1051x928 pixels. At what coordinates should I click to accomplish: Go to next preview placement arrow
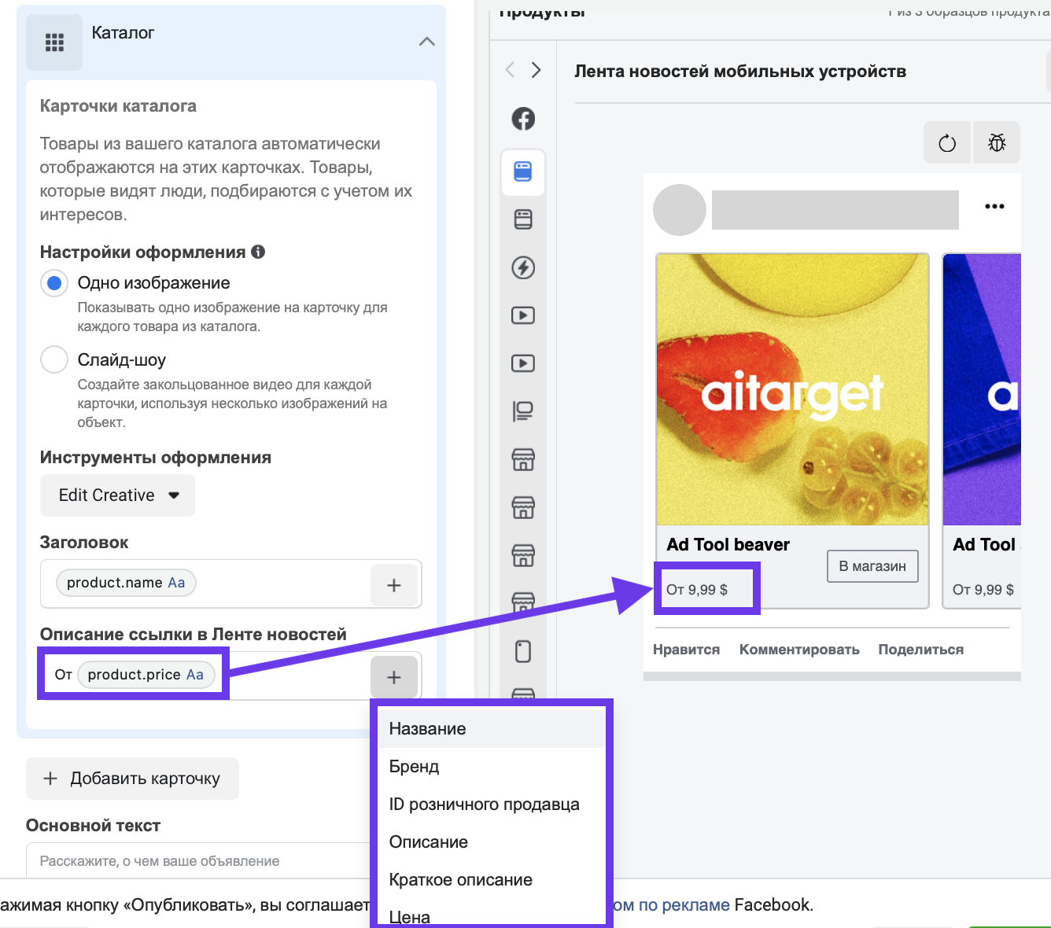536,70
